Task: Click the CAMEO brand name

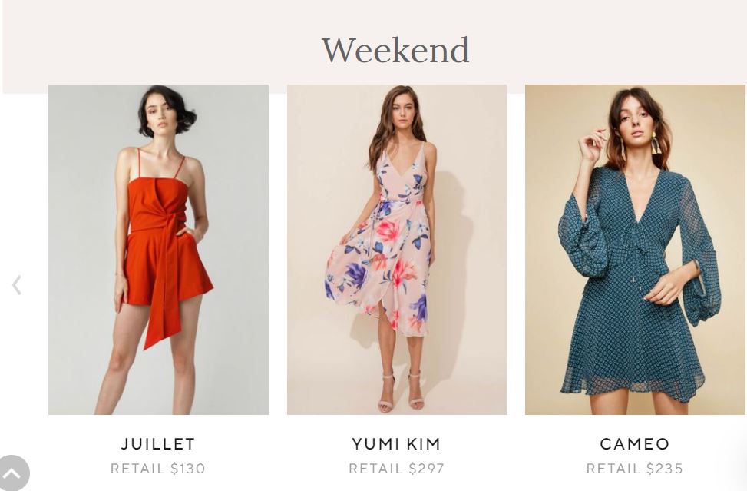Action: click(635, 444)
